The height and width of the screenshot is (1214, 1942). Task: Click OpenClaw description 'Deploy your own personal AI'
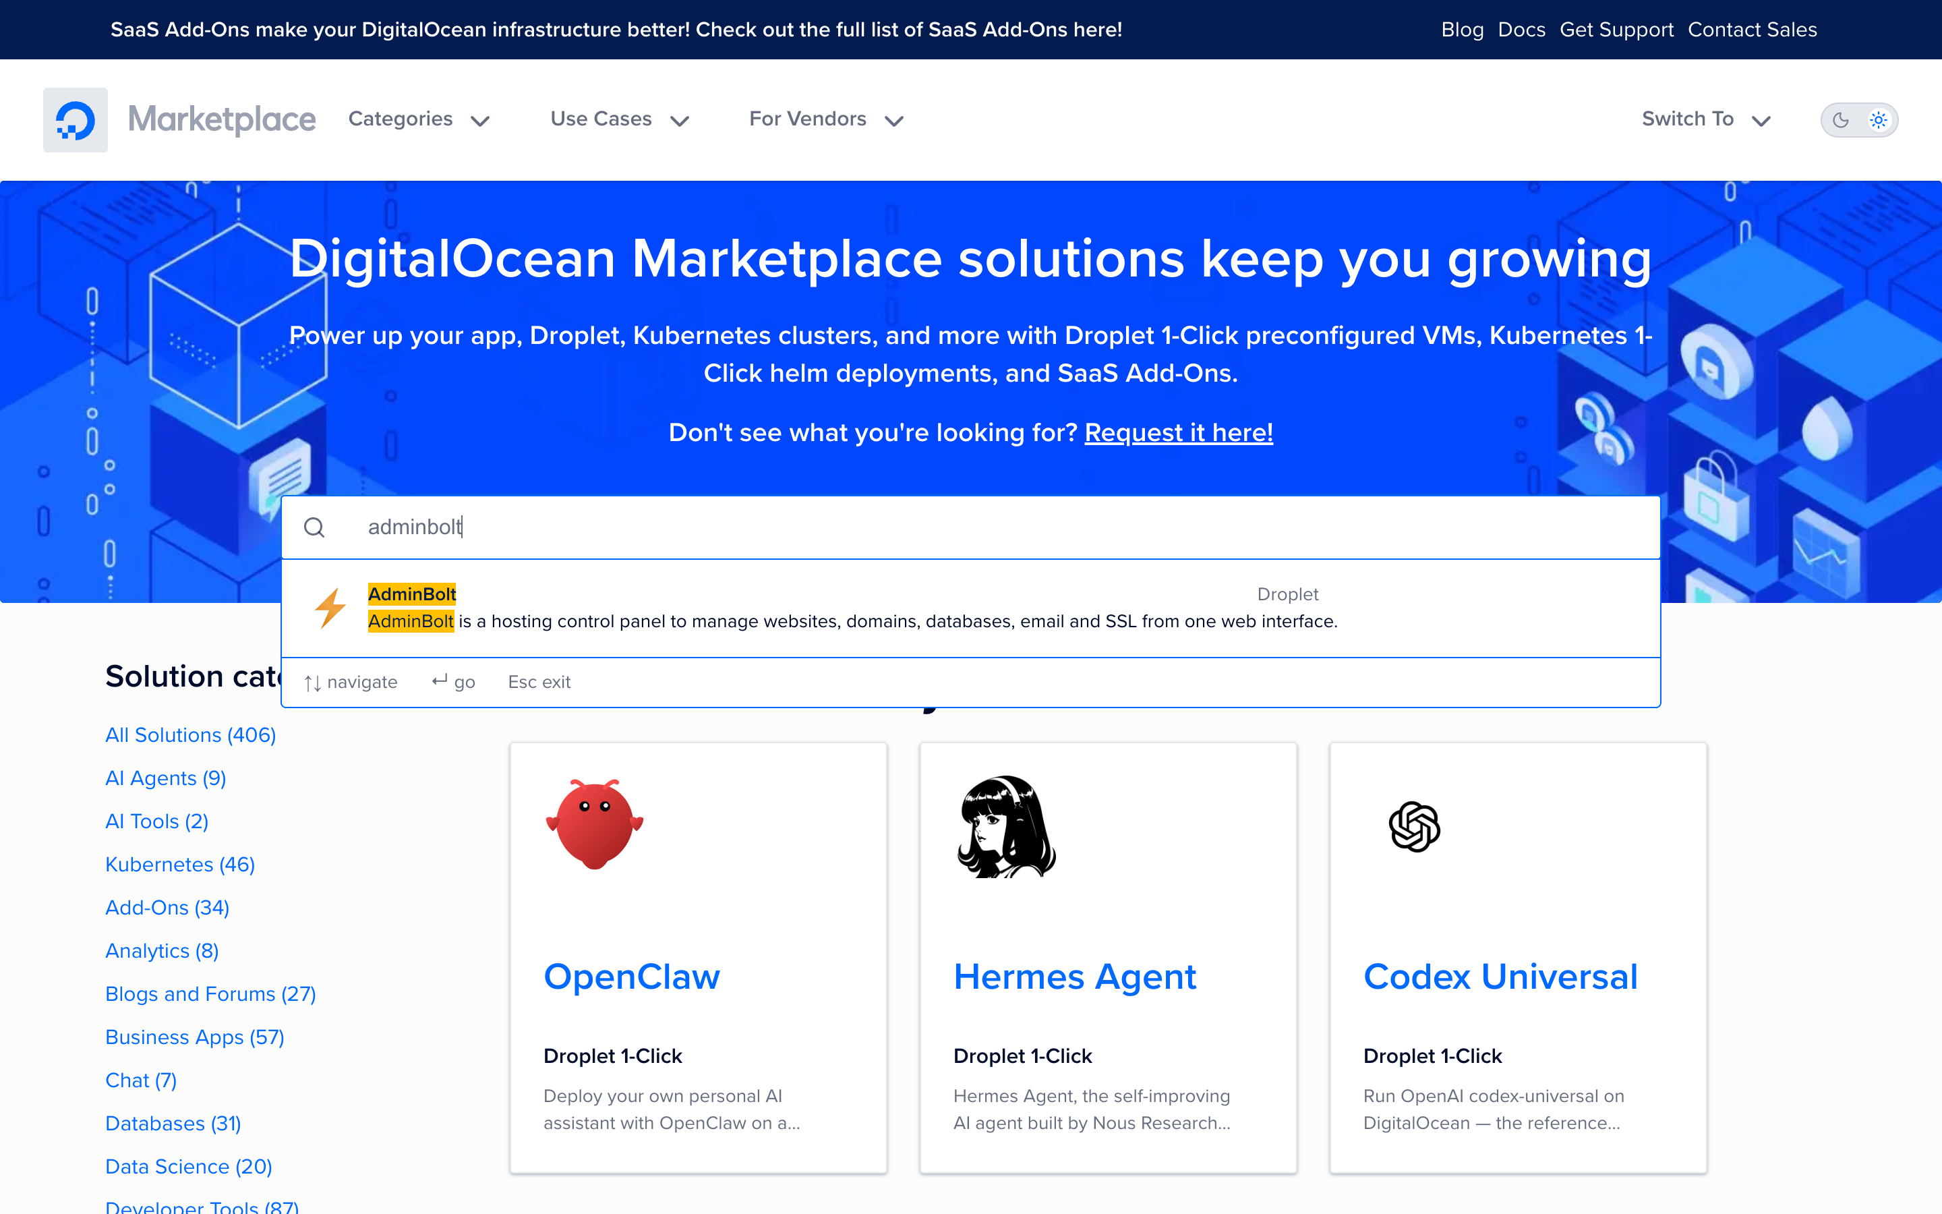click(x=672, y=1109)
